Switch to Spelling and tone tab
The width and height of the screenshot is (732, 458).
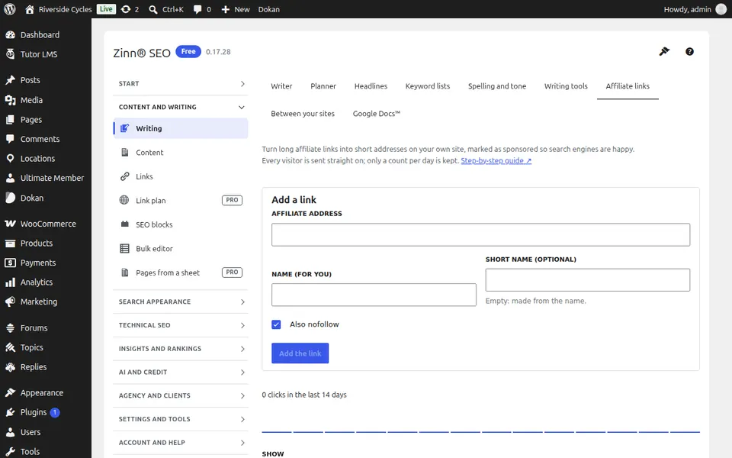497,86
